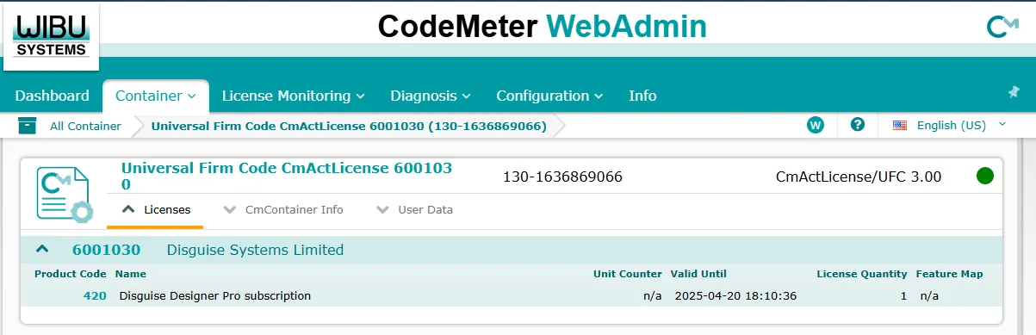Click Disguise Systems Limited firm name

(255, 251)
